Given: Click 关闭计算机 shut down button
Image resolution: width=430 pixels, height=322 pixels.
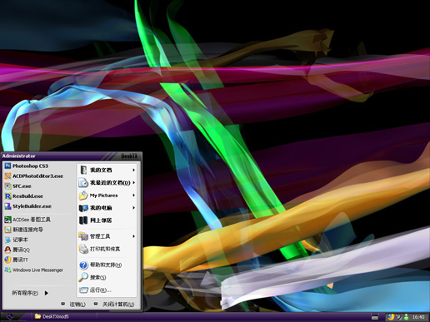Looking at the screenshot, I should [x=114, y=305].
